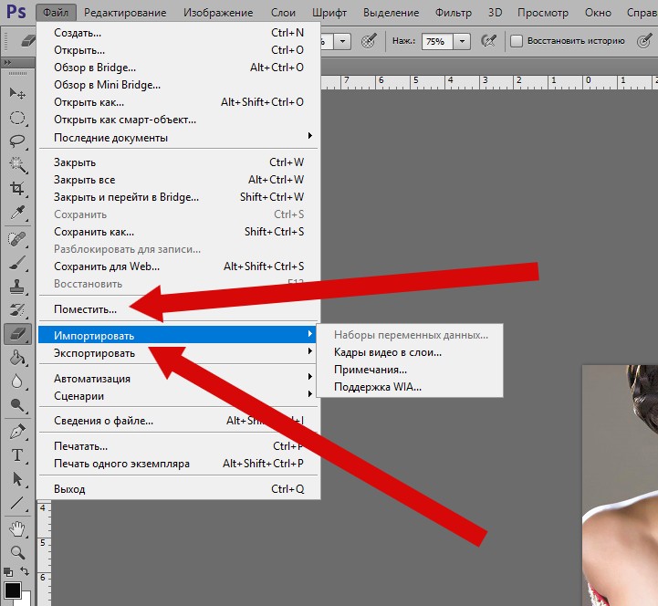Open the Изображение menu

point(218,13)
